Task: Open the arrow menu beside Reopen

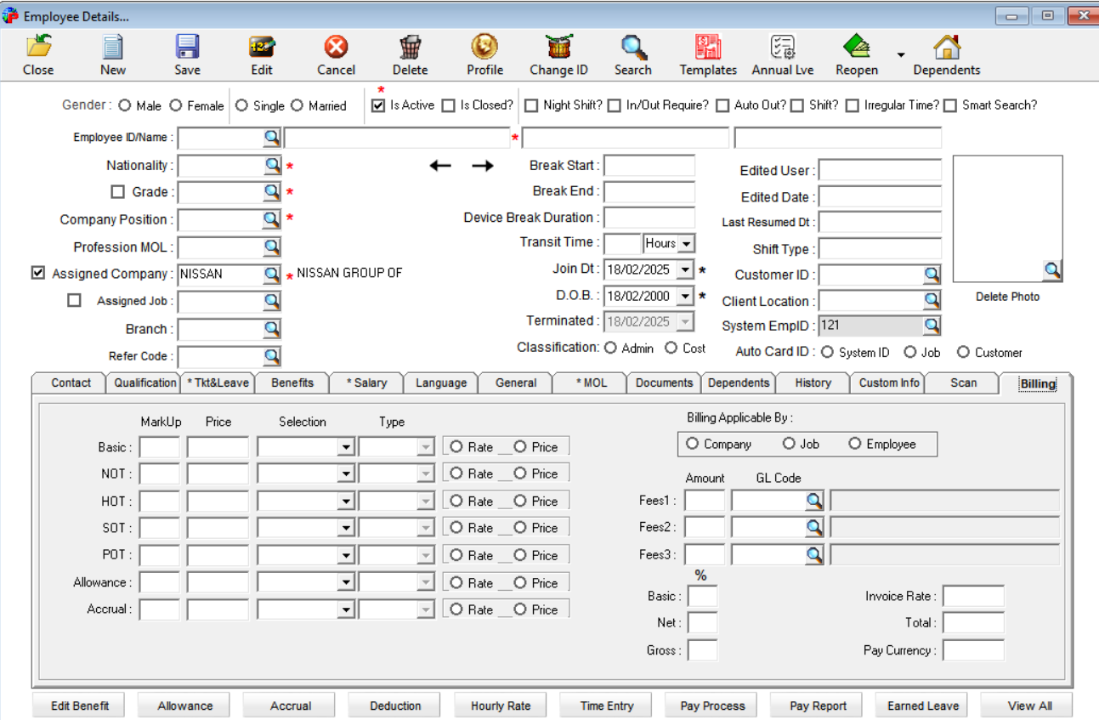Action: tap(900, 55)
